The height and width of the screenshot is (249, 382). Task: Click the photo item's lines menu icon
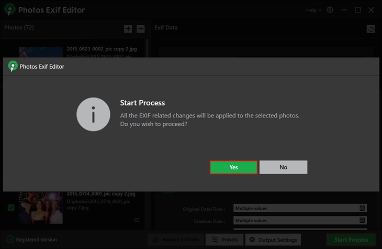coord(137,220)
